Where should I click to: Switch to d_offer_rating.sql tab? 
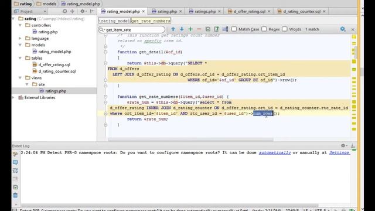[x=249, y=11]
